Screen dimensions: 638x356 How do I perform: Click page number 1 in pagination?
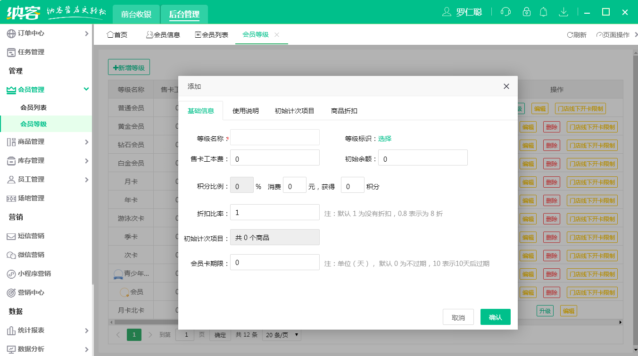click(x=134, y=335)
